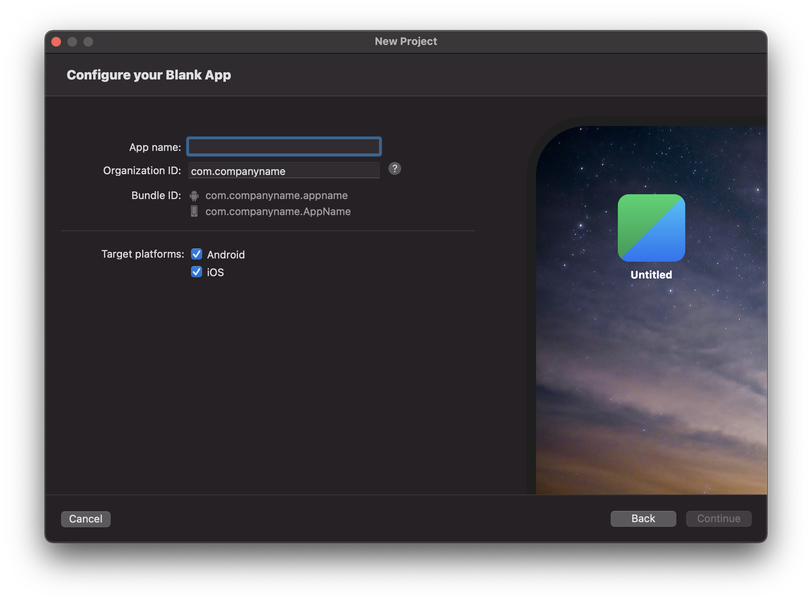The width and height of the screenshot is (812, 602).
Task: Uncheck the iOS target platform checkbox
Action: 197,272
